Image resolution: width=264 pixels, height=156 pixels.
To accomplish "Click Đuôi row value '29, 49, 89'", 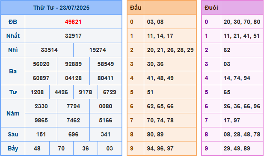I will point(237,148).
